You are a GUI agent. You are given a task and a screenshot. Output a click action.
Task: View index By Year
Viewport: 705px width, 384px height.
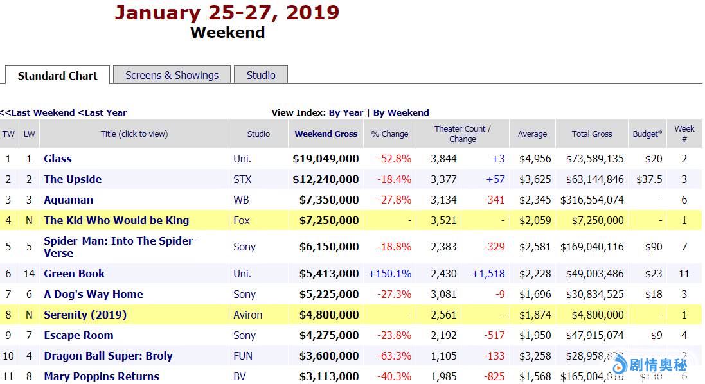[346, 112]
